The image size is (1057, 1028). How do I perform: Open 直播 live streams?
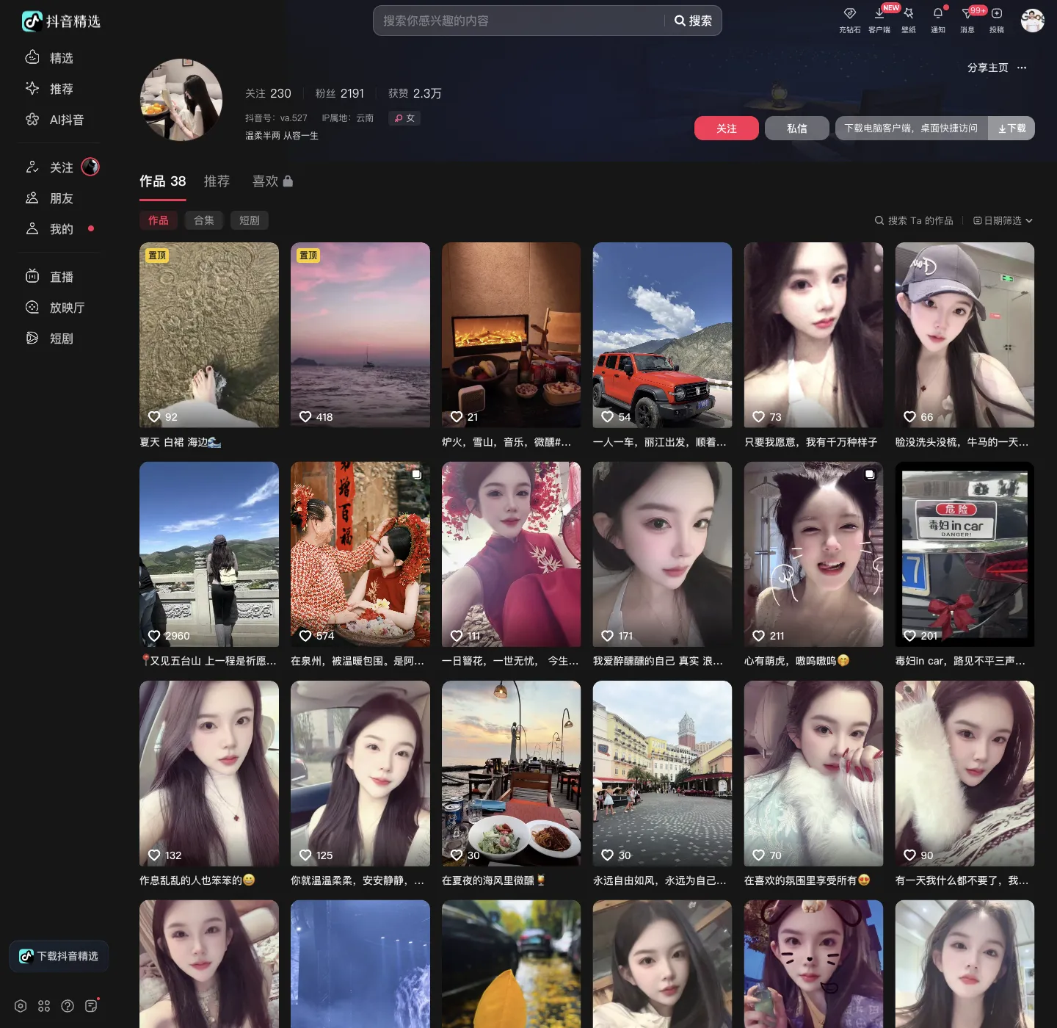point(50,277)
